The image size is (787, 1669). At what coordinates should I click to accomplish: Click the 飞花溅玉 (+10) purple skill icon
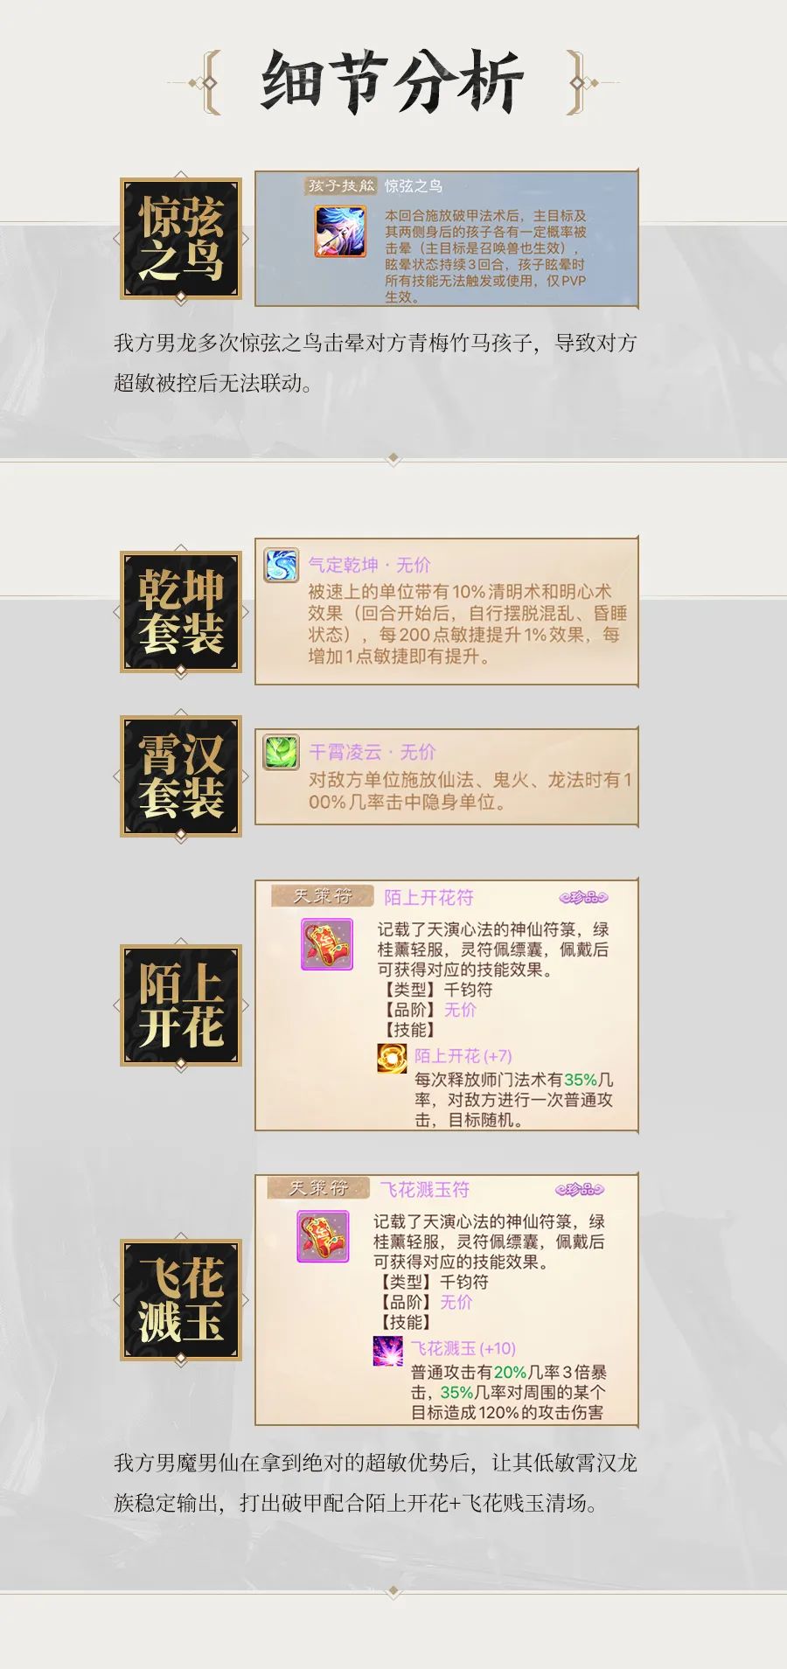pyautogui.click(x=388, y=1350)
